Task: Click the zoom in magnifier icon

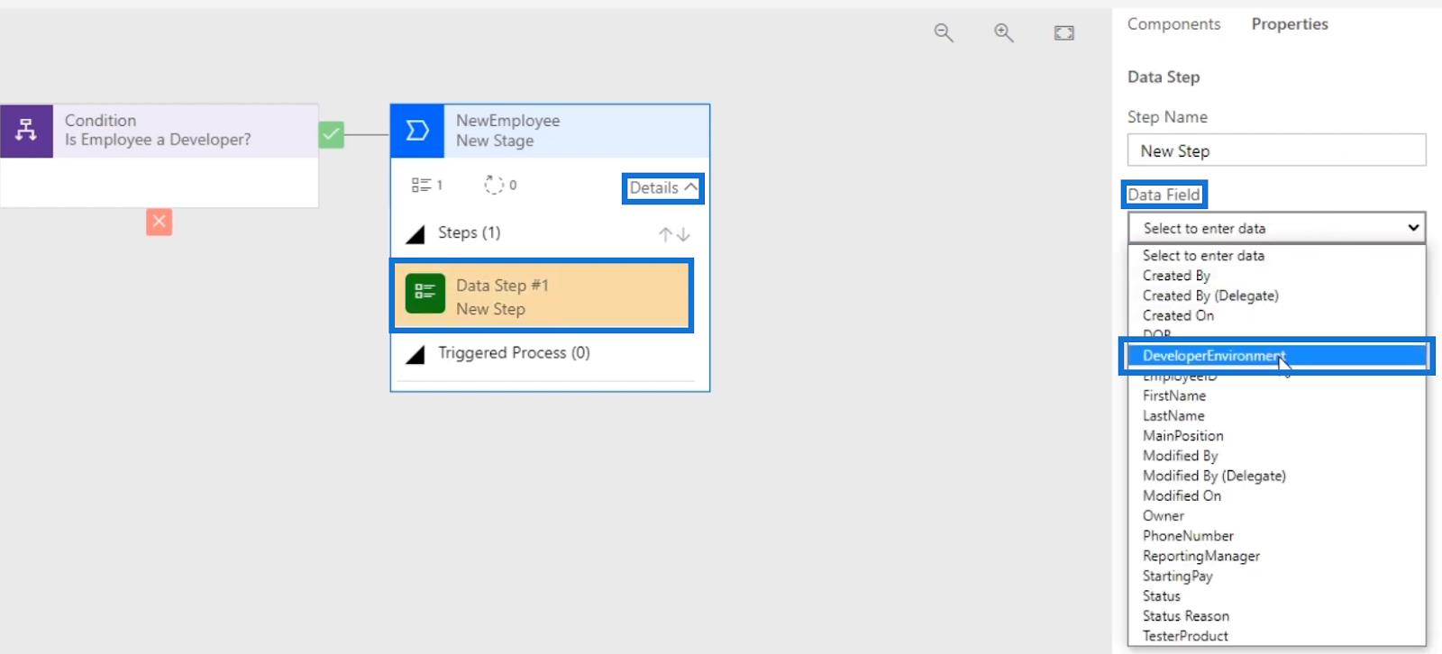Action: click(1003, 33)
